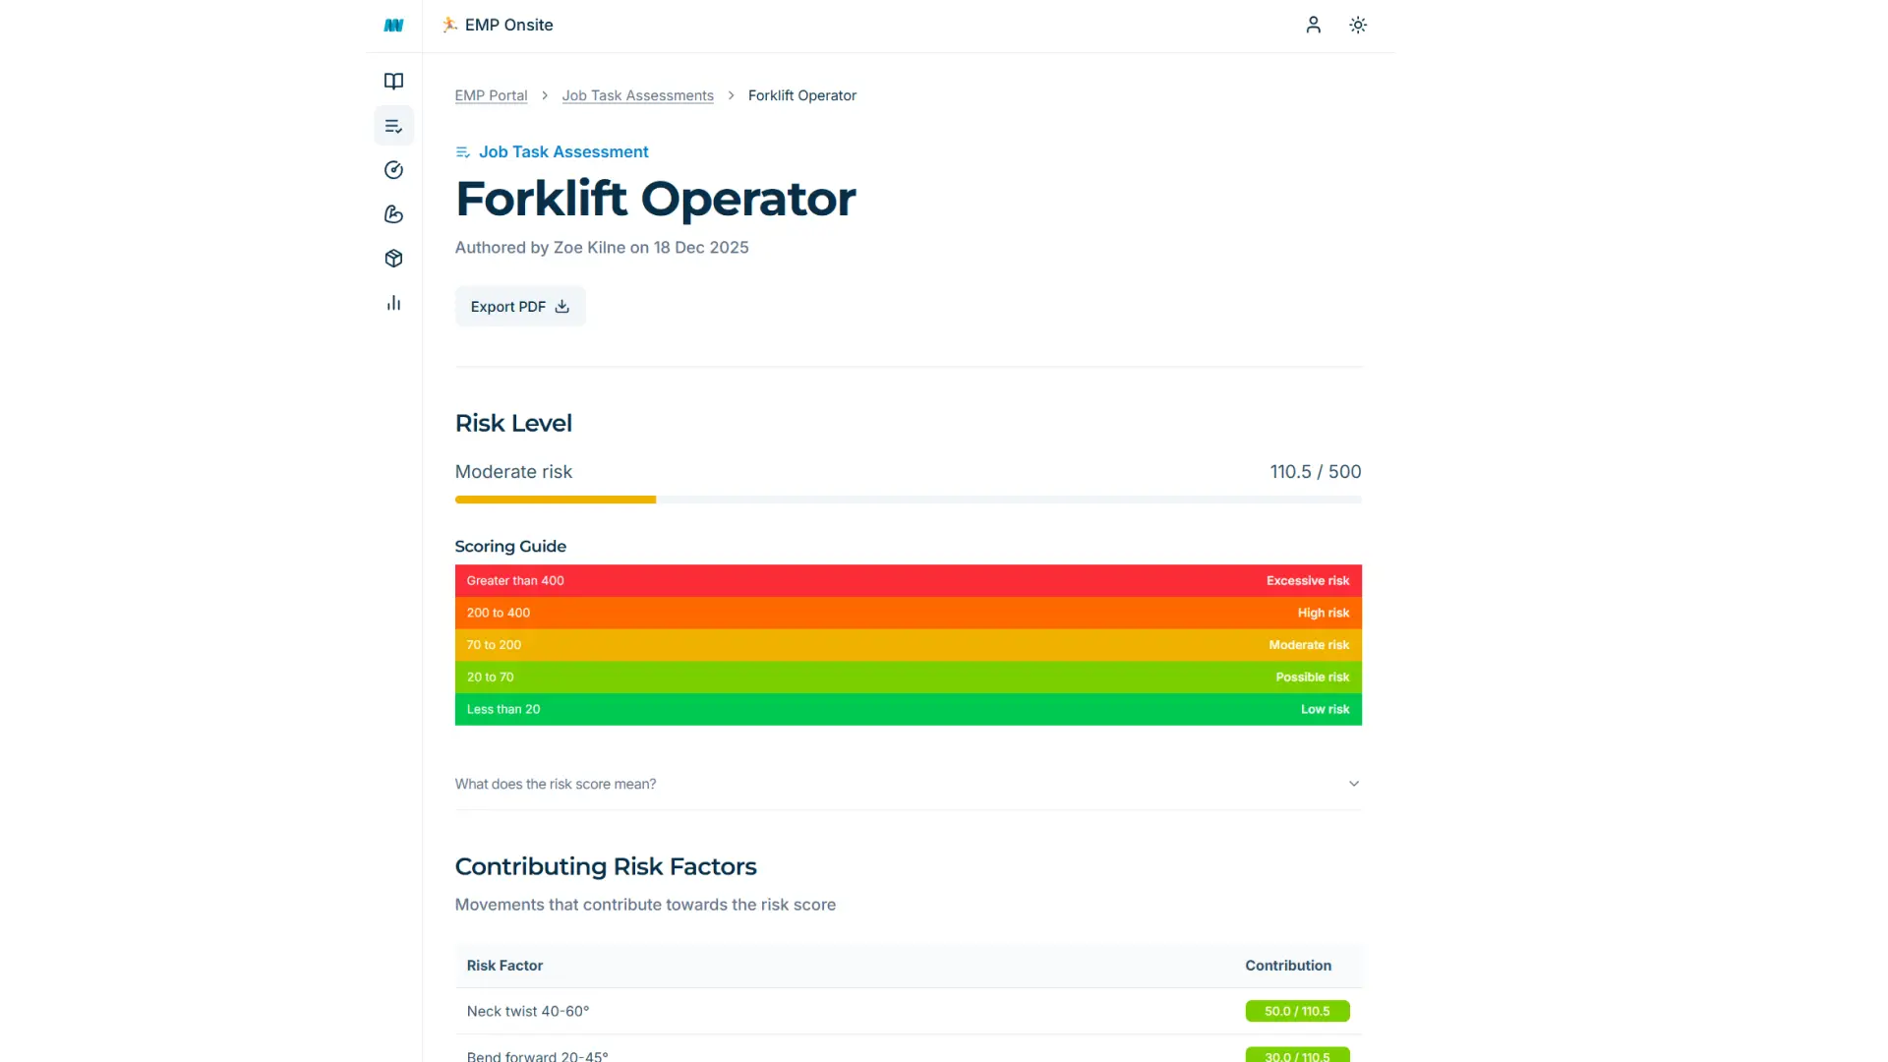Open the gauge icon in sidebar
The height and width of the screenshot is (1062, 1888).
point(393,170)
